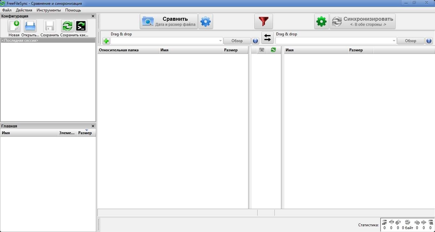This screenshot has height=232, width=435.
Task: Click the Сравнить compare button
Action: [169, 21]
